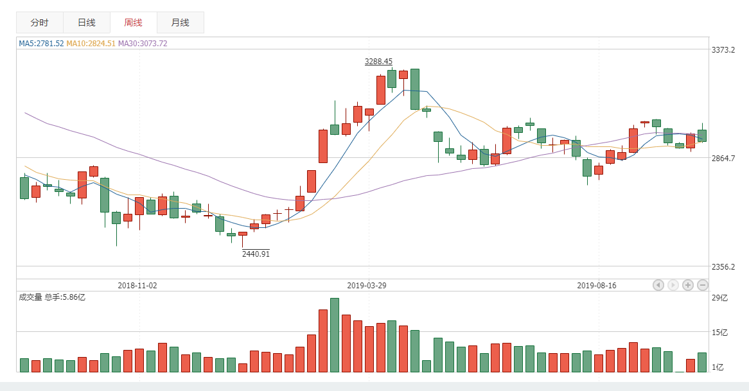Zoom in the chart with plus button
This screenshot has height=391, width=749.
point(687,285)
